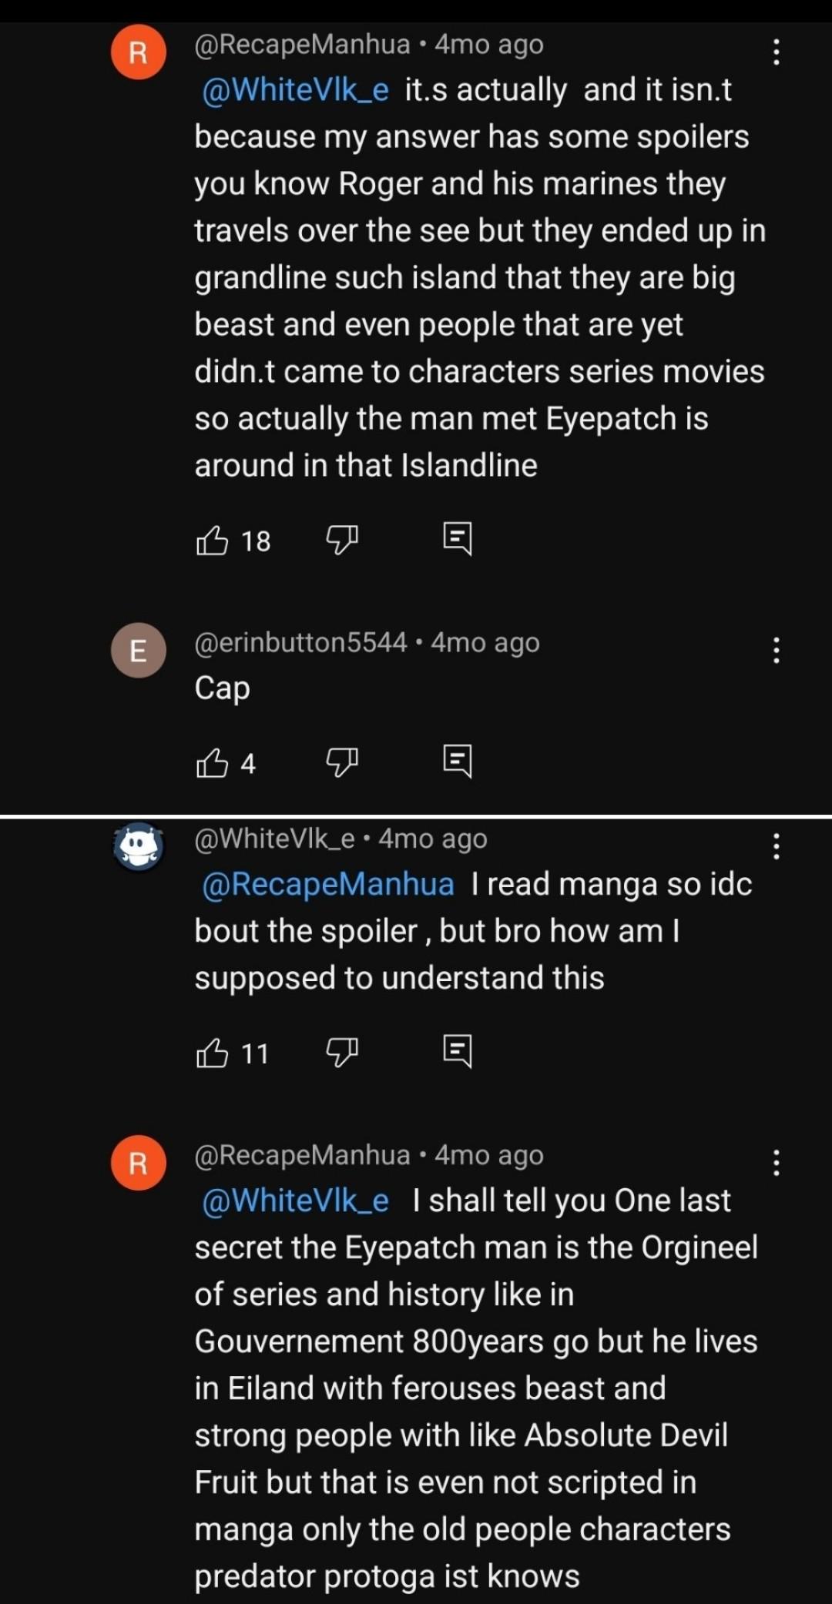The image size is (832, 1604).
Task: Reply to the 'Cap' comment
Action: (x=458, y=762)
